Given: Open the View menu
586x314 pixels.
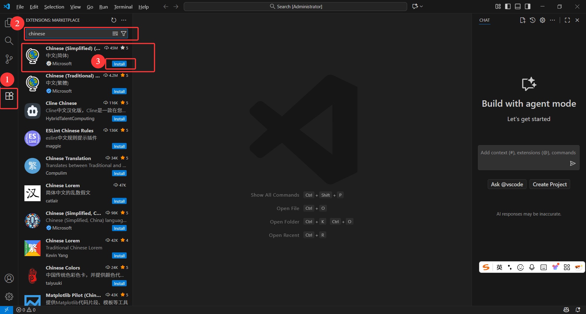Looking at the screenshot, I should point(75,7).
